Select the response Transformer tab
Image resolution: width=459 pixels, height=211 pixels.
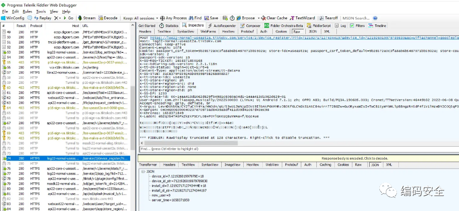coord(148,165)
